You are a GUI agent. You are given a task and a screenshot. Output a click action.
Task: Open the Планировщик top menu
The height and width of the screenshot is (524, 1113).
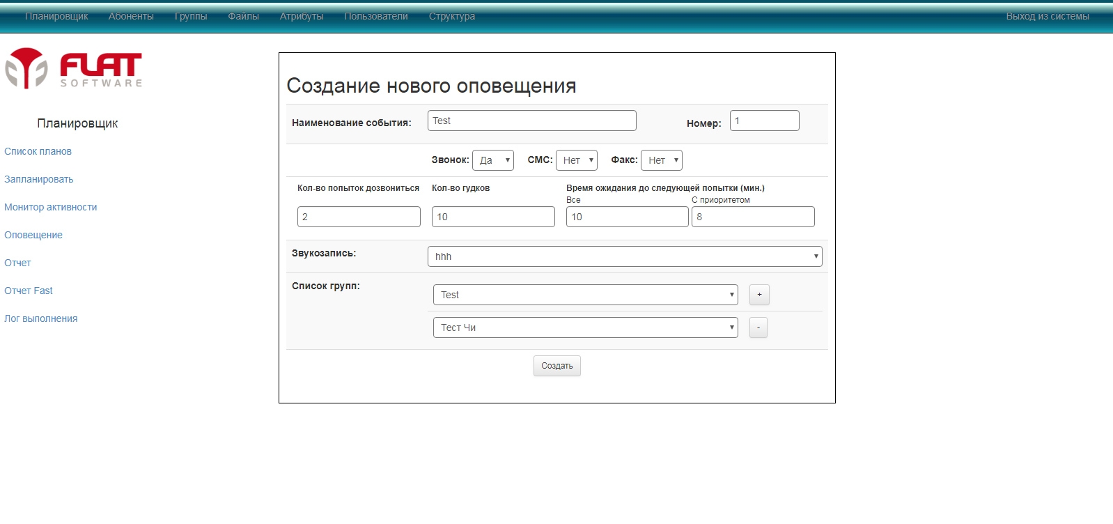[56, 16]
